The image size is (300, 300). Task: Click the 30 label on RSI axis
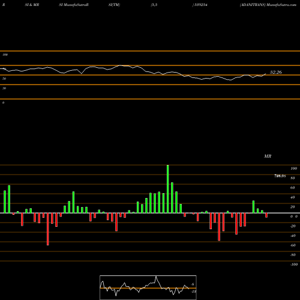pyautogui.click(x=4, y=88)
